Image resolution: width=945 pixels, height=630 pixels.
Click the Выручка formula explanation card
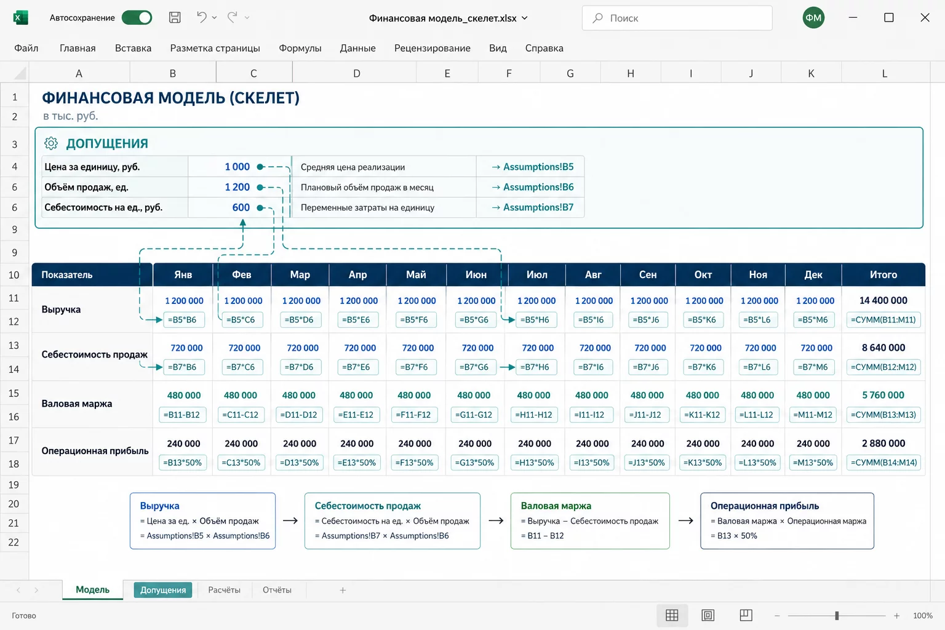pyautogui.click(x=203, y=520)
